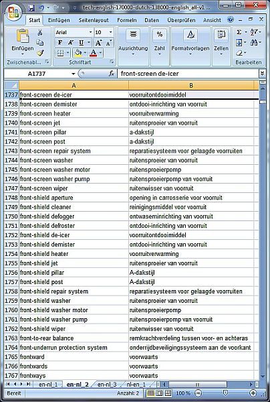Click the cut scissors icon

click(x=40, y=32)
